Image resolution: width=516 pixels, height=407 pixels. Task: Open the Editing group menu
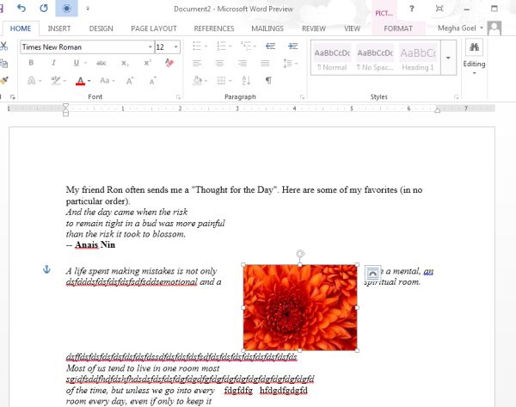click(474, 58)
